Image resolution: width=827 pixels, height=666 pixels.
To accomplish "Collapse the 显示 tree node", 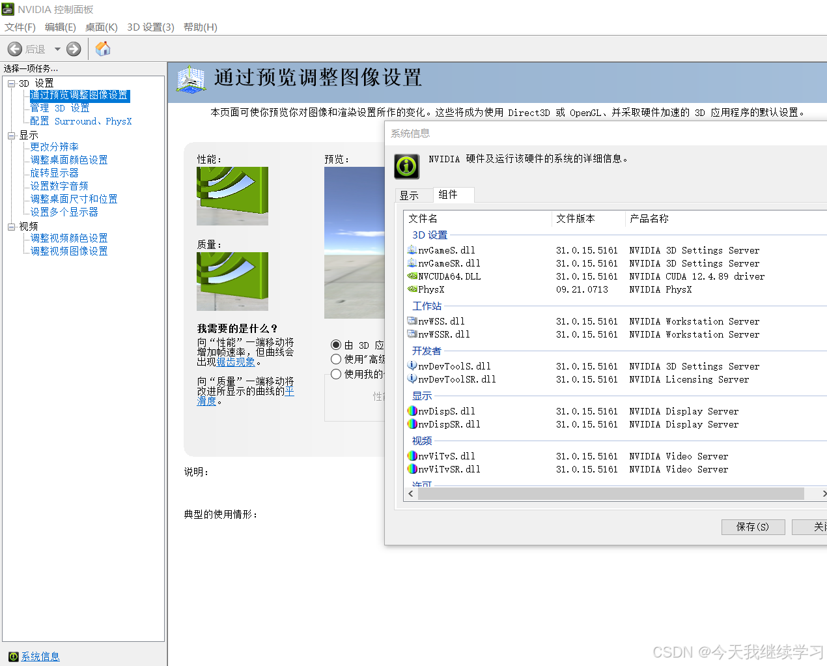I will click(11, 136).
